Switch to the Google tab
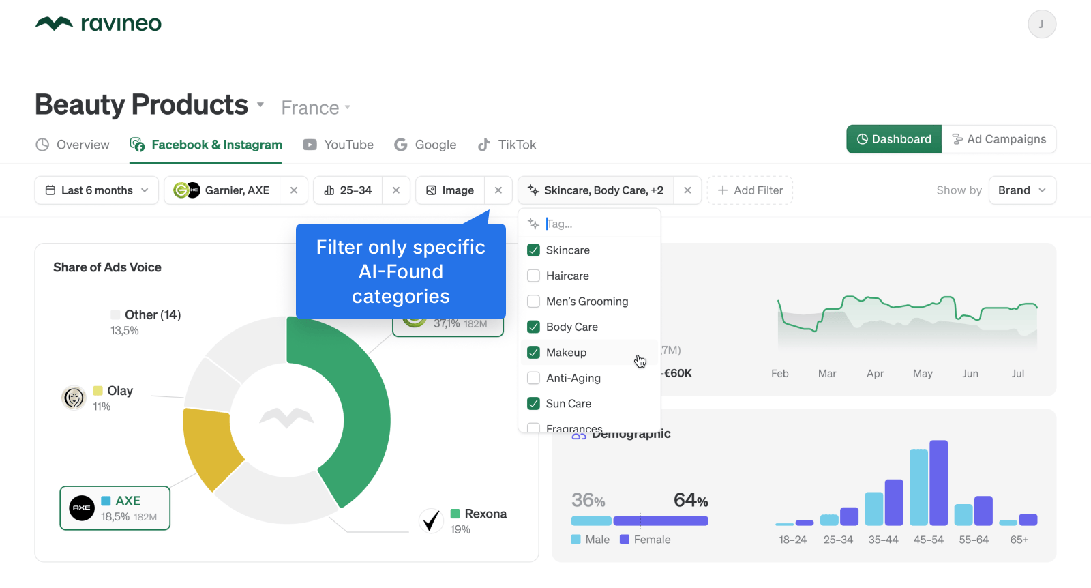This screenshot has width=1091, height=588. pyautogui.click(x=425, y=145)
